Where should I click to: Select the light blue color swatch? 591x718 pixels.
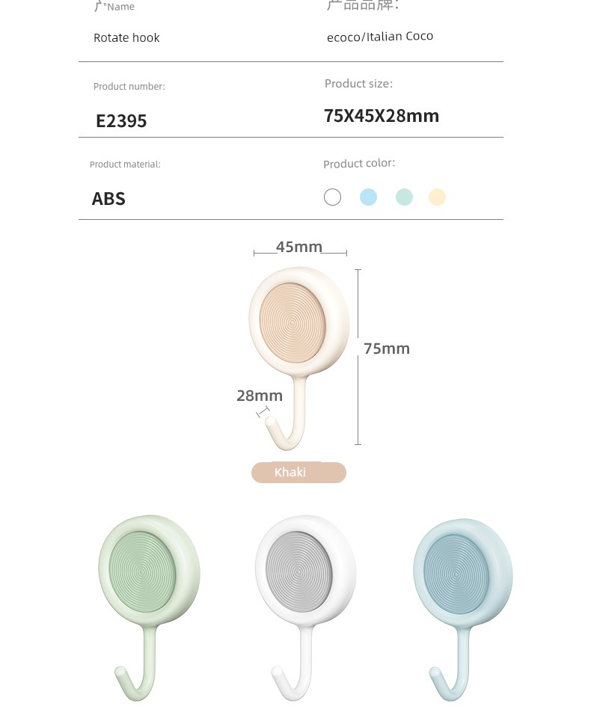[x=368, y=197]
